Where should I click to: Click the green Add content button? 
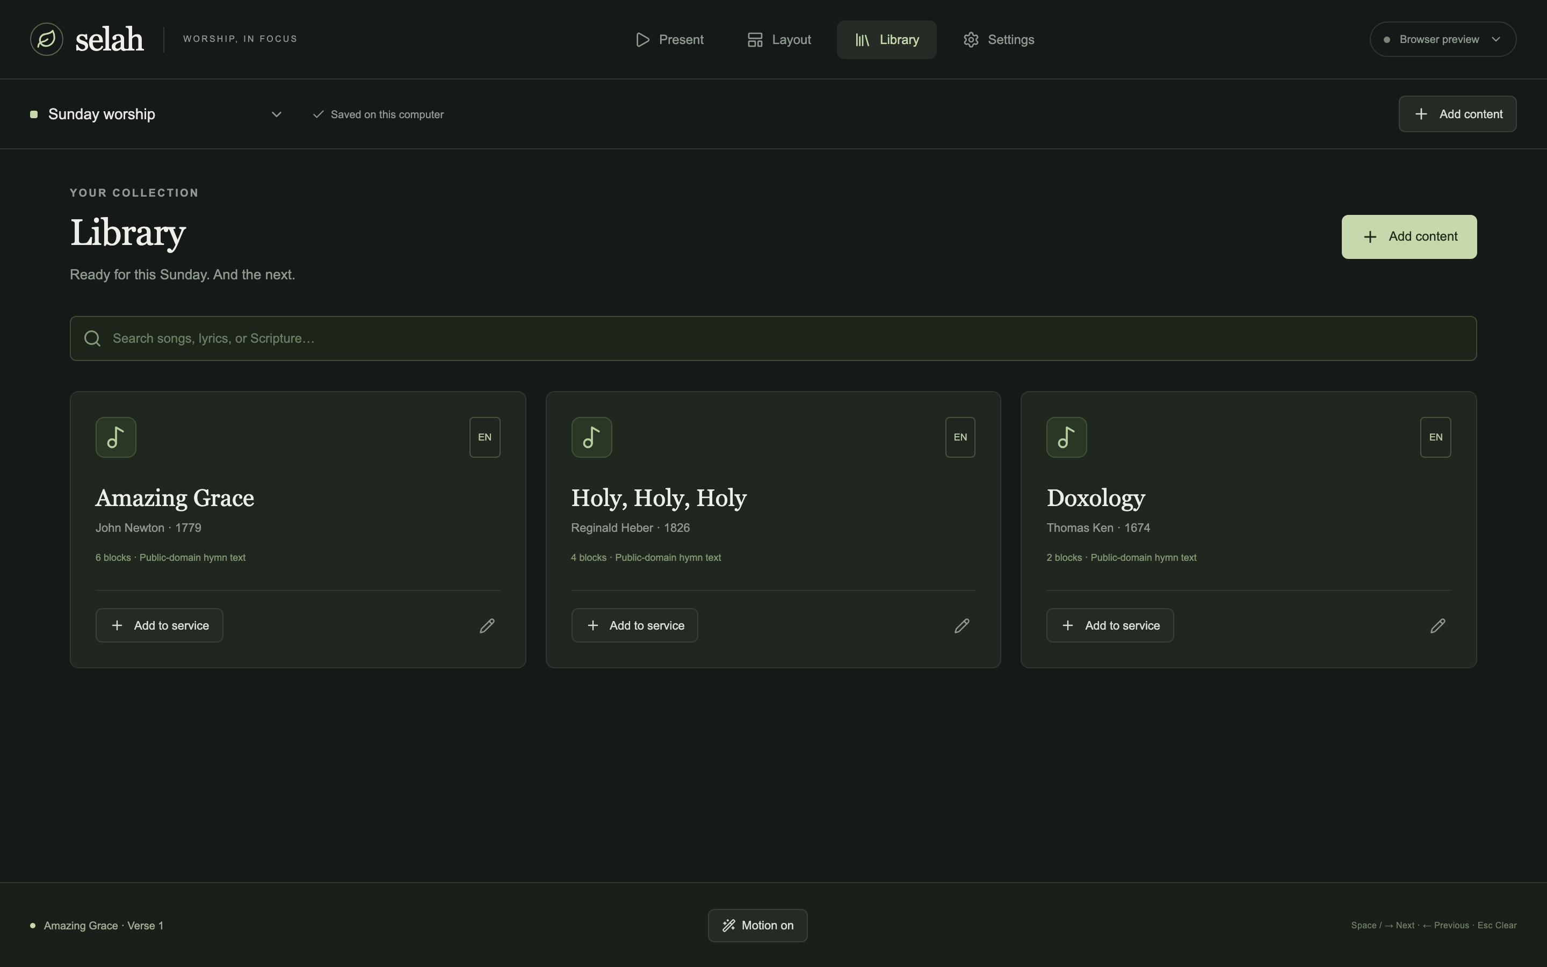tap(1409, 236)
